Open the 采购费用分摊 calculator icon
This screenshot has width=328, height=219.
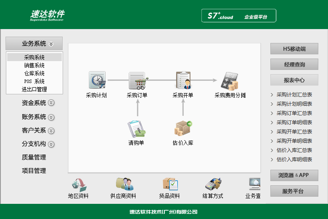[x=230, y=81]
